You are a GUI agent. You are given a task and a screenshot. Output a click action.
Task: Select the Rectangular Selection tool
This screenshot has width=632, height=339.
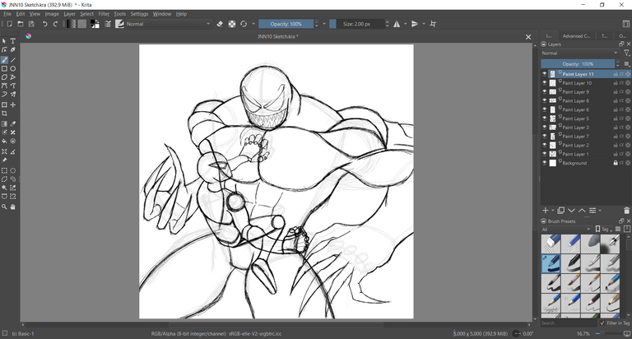pos(4,170)
